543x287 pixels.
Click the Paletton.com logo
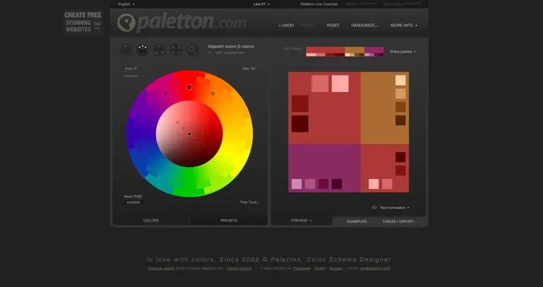point(181,22)
